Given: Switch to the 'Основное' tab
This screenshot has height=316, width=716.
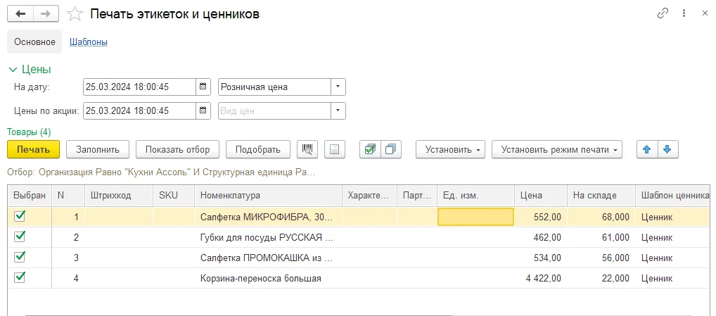Looking at the screenshot, I should coord(34,42).
